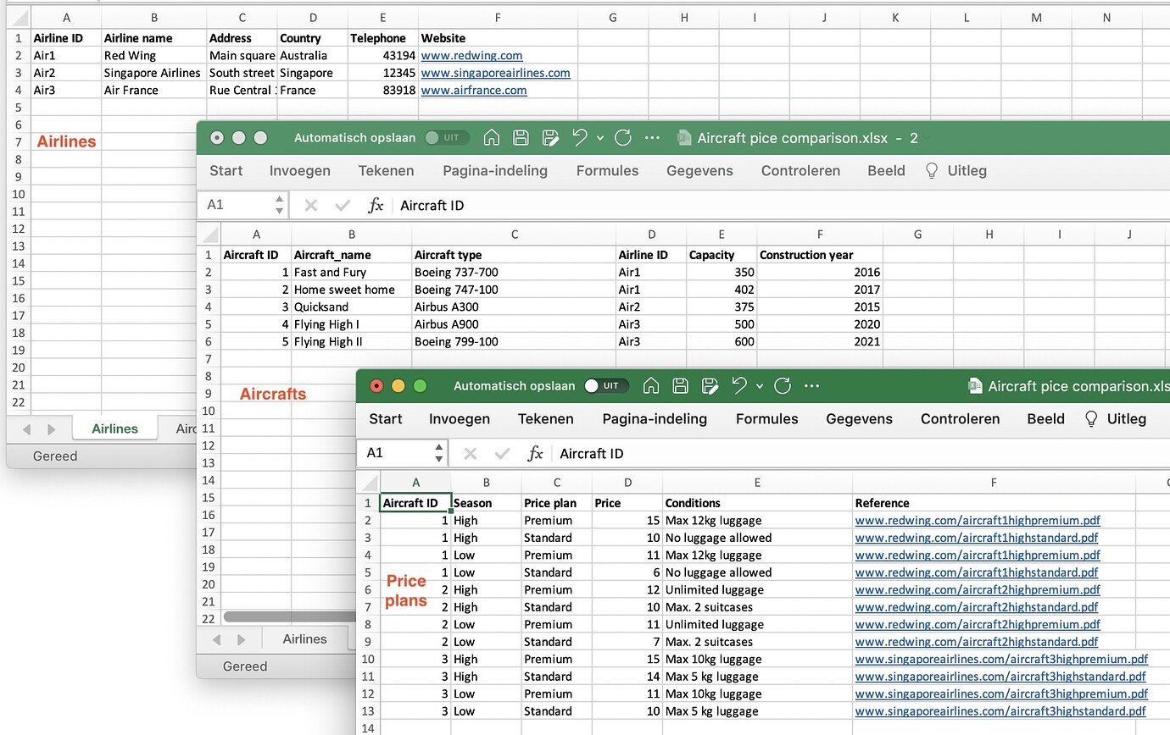Screen dimensions: 1170x735
Task: Click the fx function icon in the Aircrafts window
Action: (376, 206)
